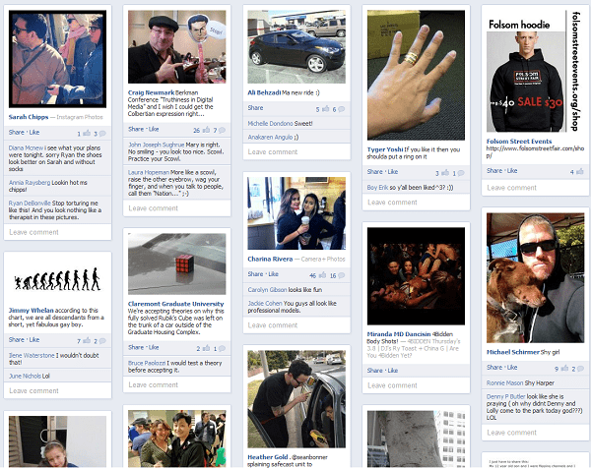This screenshot has width=591, height=468.
Task: Click Leave comment field under Tyger Yoshi post
Action: coord(416,203)
